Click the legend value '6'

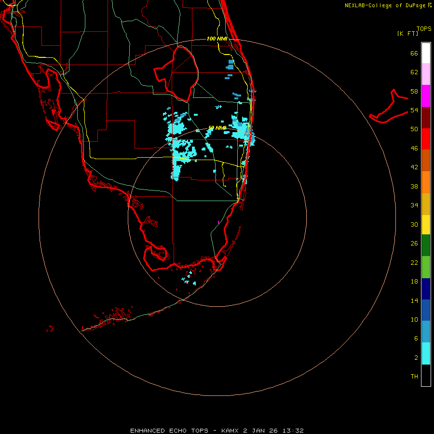[x=416, y=338]
